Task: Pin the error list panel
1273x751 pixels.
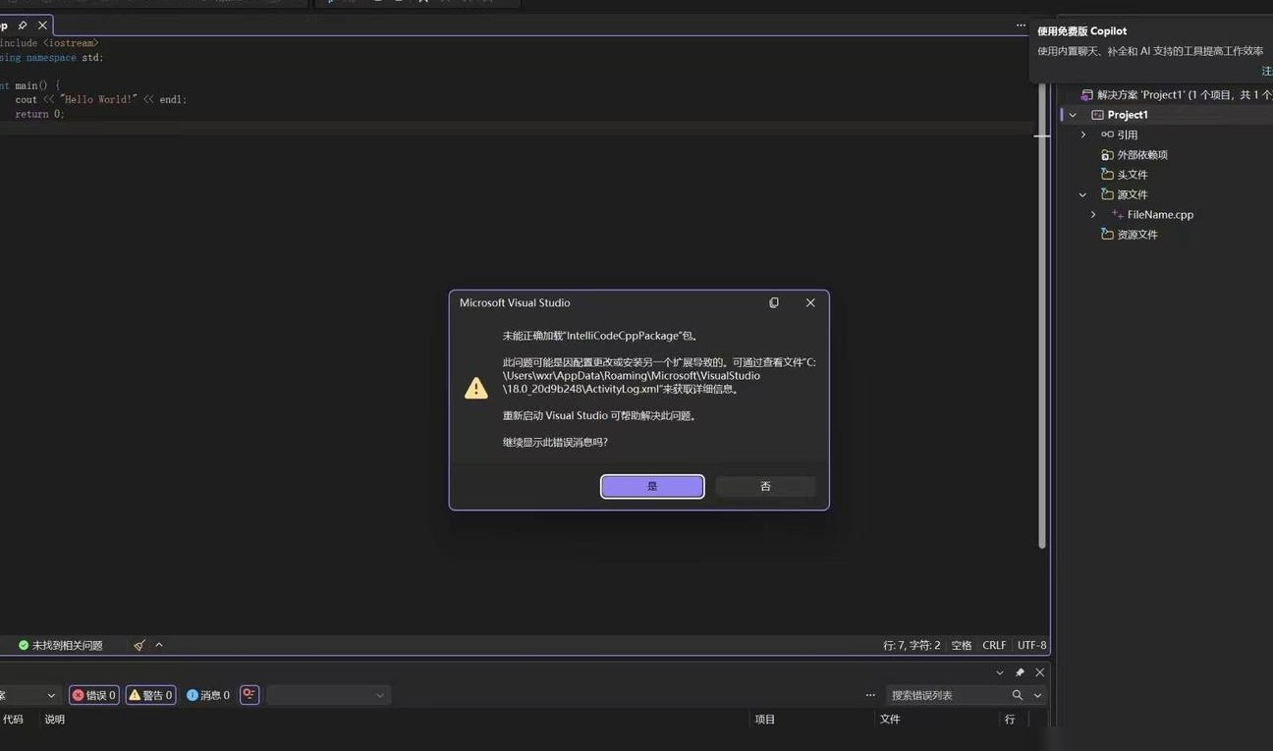Action: pos(1020,672)
